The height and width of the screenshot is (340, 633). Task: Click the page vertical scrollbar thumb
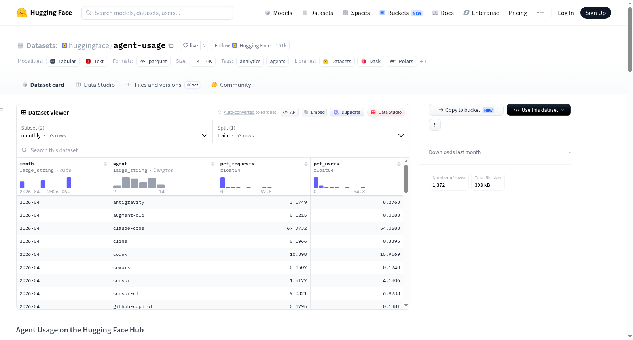630,39
